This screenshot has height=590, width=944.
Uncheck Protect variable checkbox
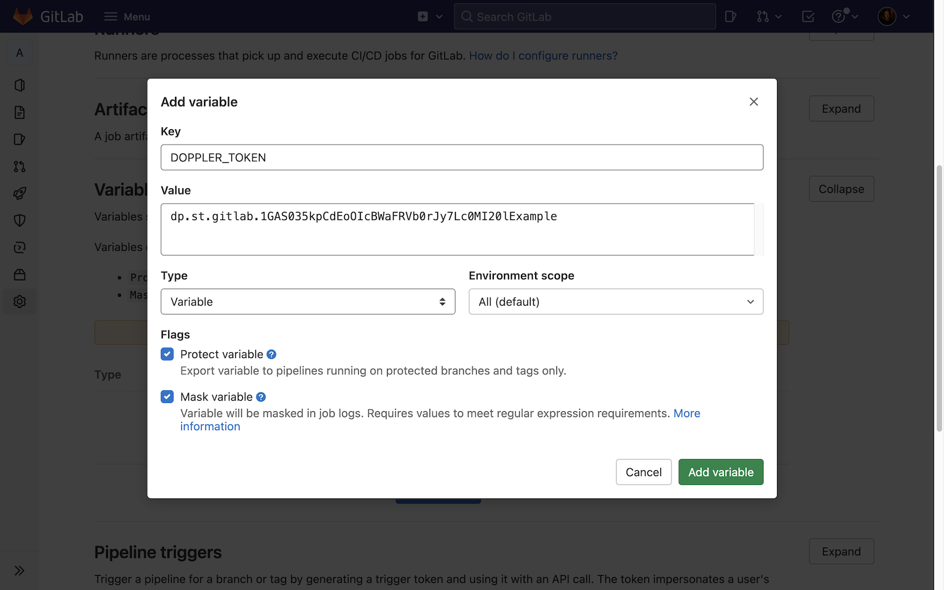167,354
